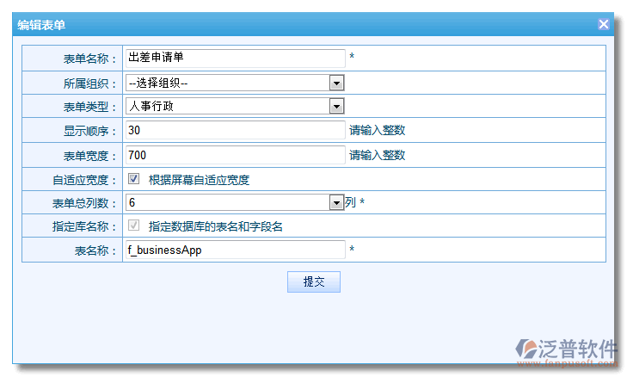Image resolution: width=627 pixels, height=377 pixels.
Task: Click the 指定数据库的表名和字段名 label text
Action: click(216, 227)
